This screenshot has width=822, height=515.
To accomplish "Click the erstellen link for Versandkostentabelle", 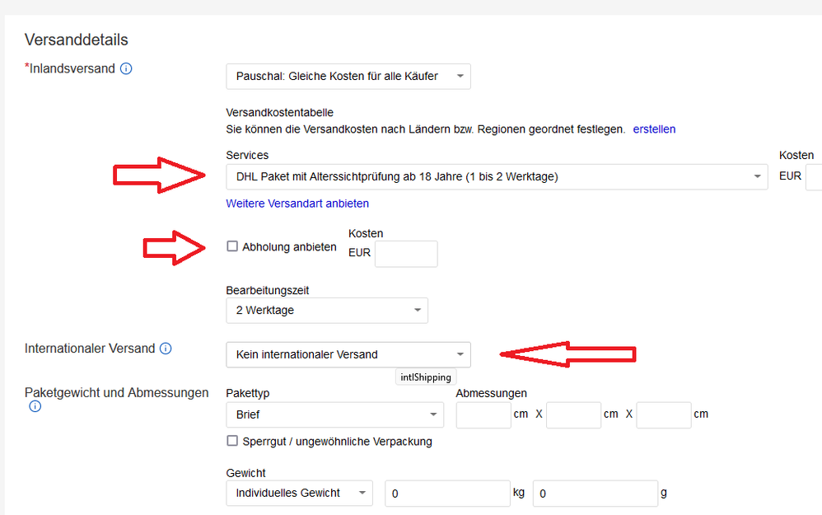I will pyautogui.click(x=654, y=129).
